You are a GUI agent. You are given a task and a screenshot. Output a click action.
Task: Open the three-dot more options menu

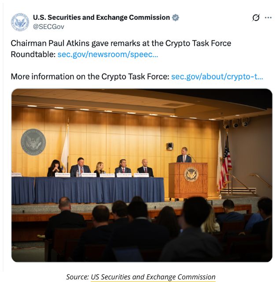[268, 18]
